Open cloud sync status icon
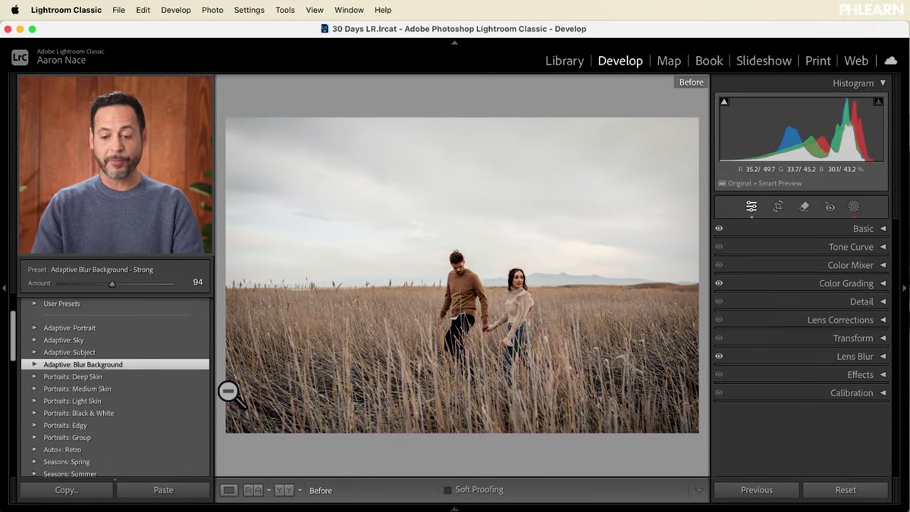Image resolution: width=910 pixels, height=512 pixels. pos(891,61)
